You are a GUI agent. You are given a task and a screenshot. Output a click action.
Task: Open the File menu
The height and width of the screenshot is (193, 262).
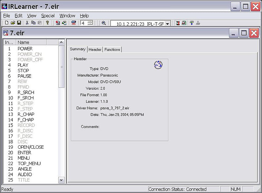click(x=7, y=16)
